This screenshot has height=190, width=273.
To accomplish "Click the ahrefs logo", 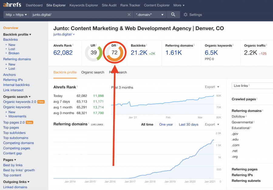I will 12,5.
